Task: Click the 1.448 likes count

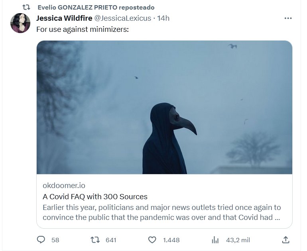Action: [x=171, y=240]
